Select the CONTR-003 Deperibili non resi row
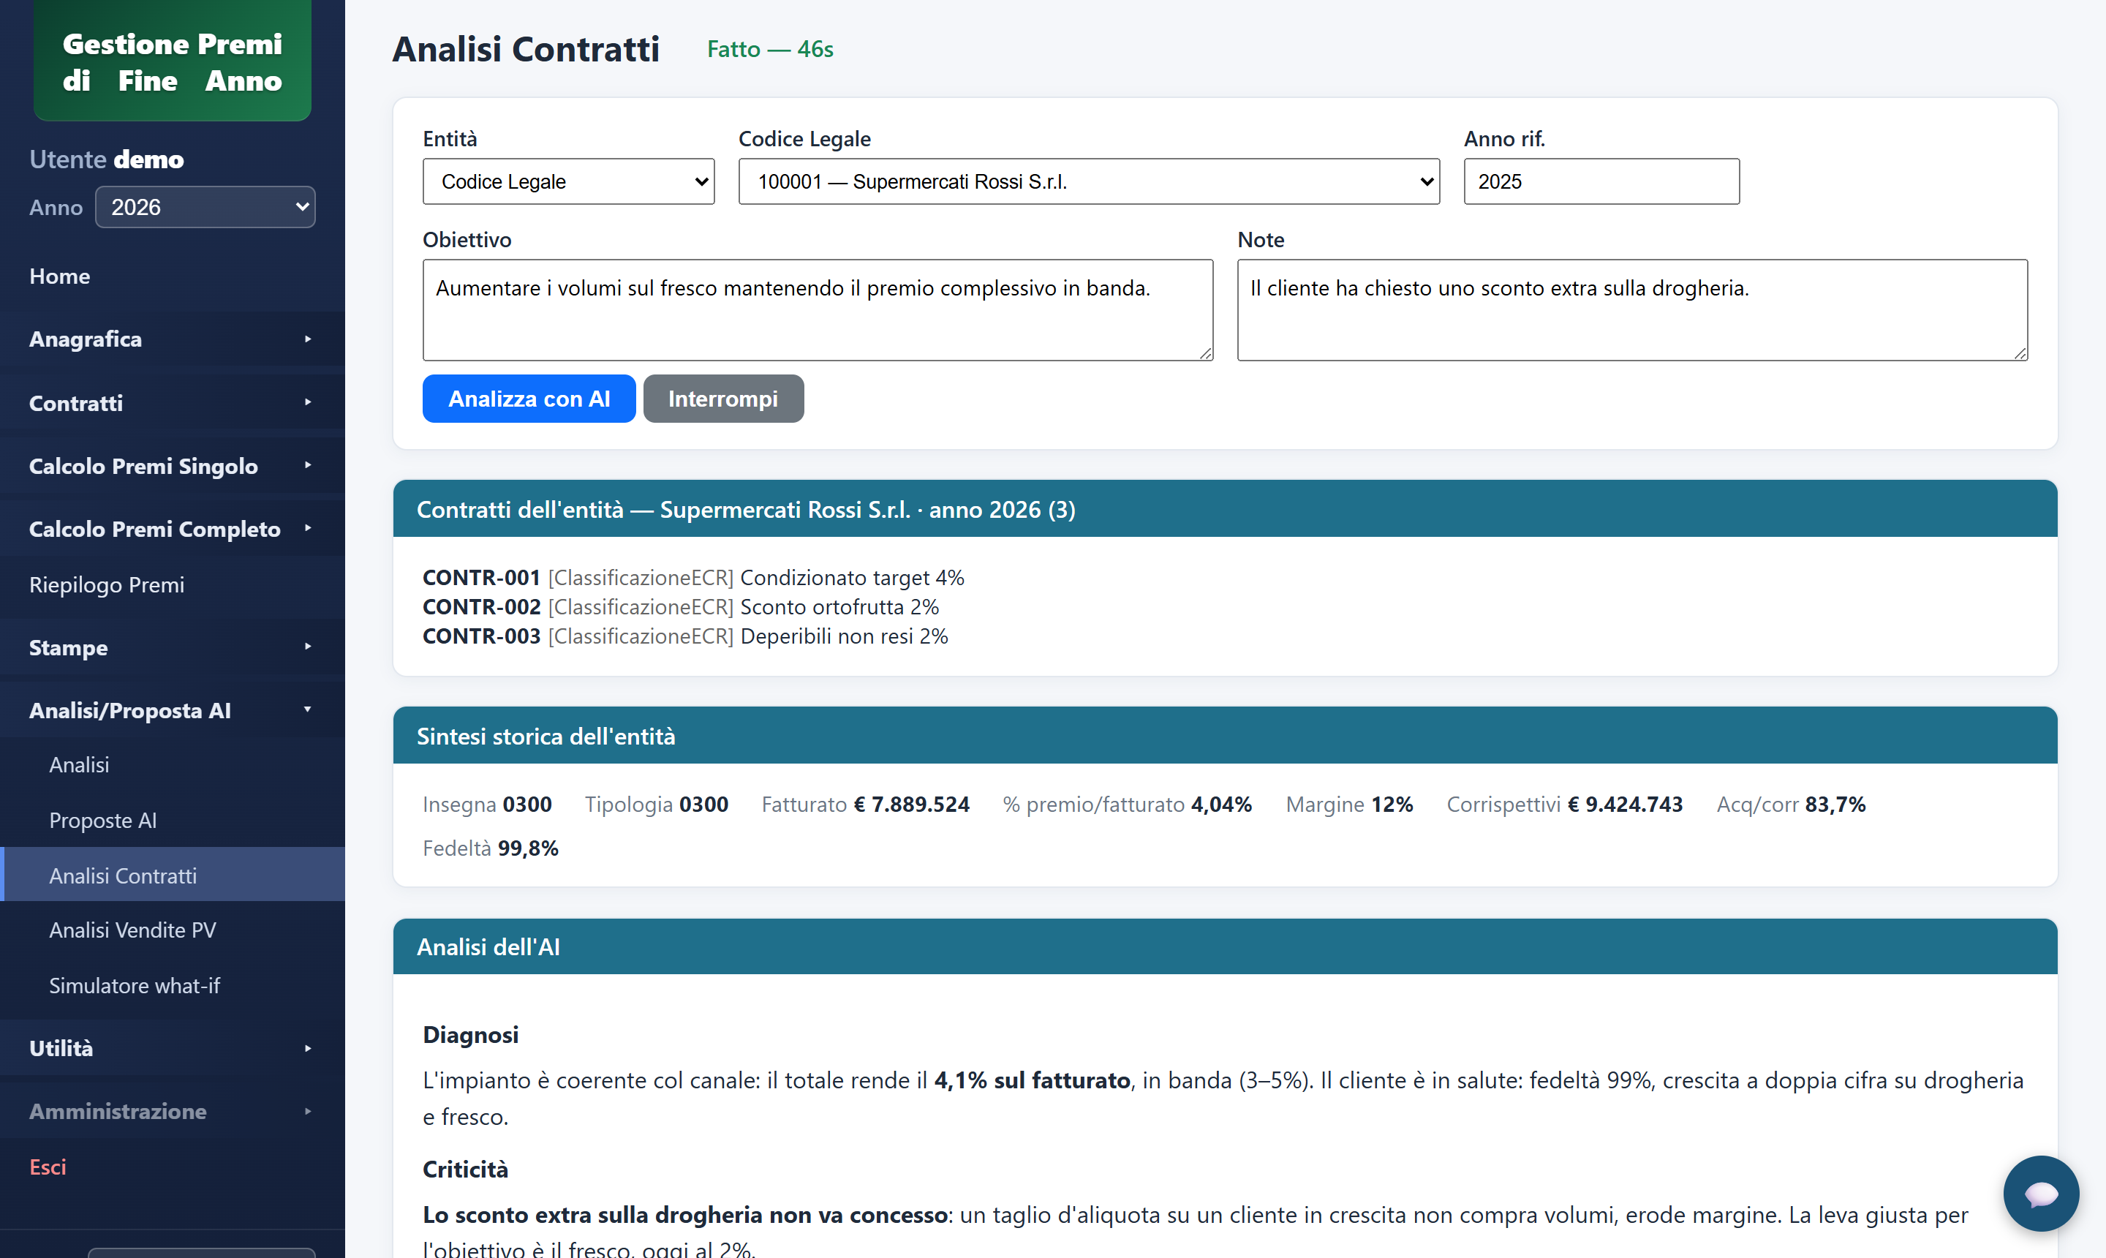 684,636
